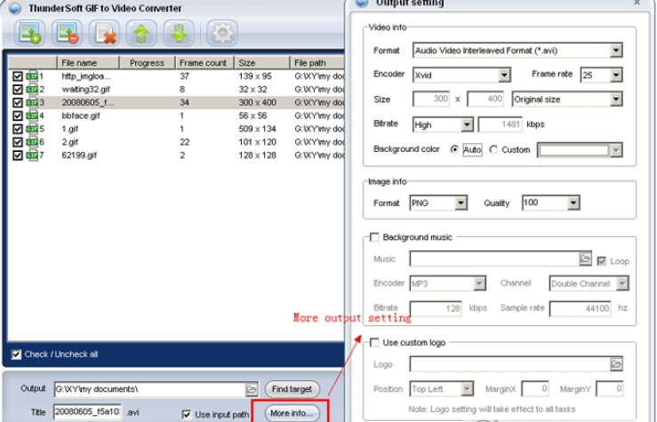Image resolution: width=657 pixels, height=422 pixels.
Task: Open settings with the gear toolbar icon
Action: 222,33
